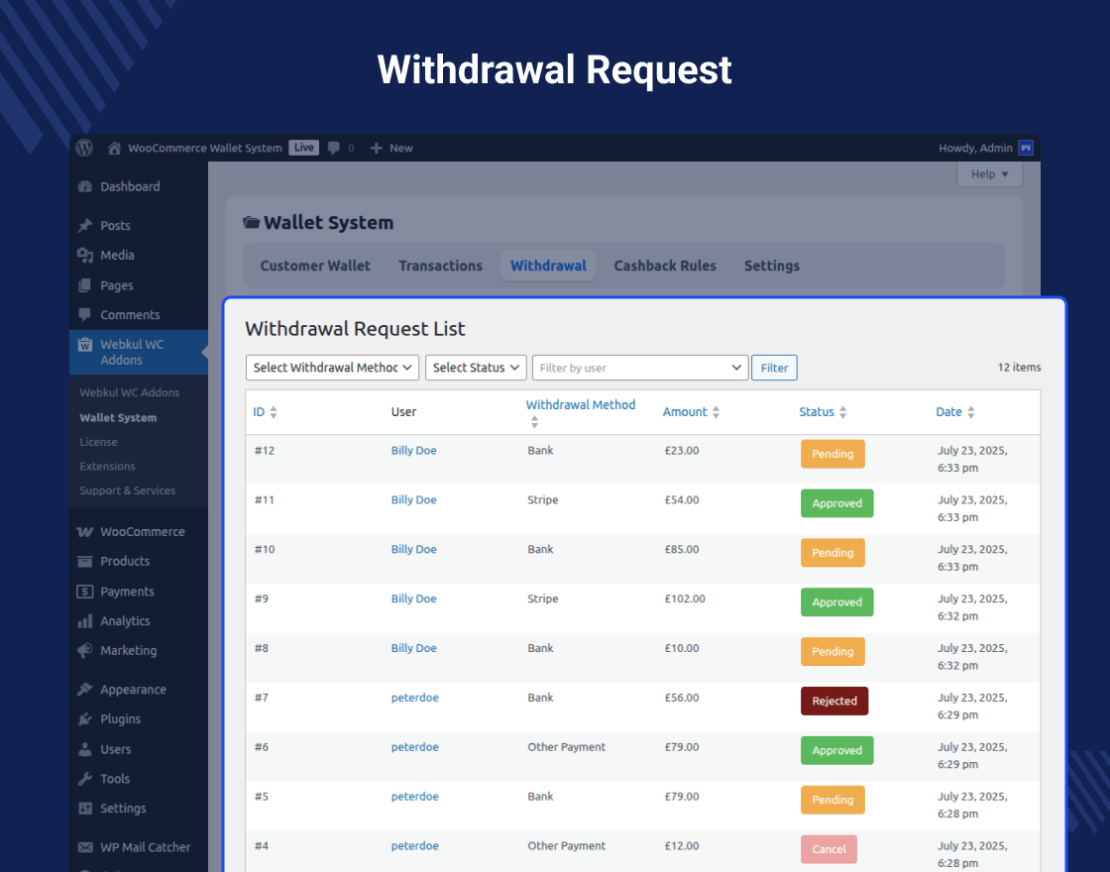Click the 12 items count text
1110x872 pixels.
[x=1020, y=368]
